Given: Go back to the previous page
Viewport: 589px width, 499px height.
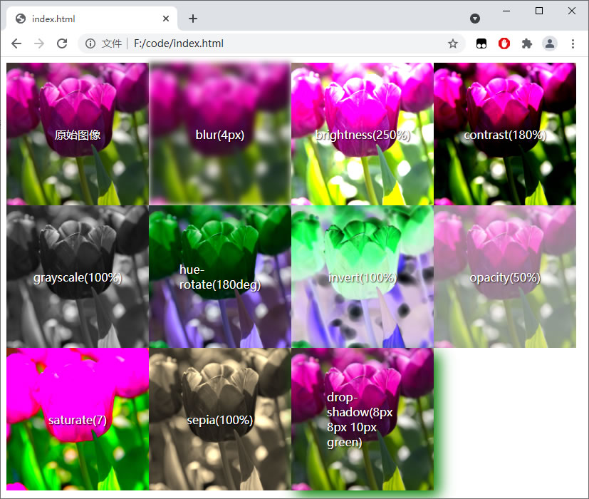Looking at the screenshot, I should coord(16,43).
